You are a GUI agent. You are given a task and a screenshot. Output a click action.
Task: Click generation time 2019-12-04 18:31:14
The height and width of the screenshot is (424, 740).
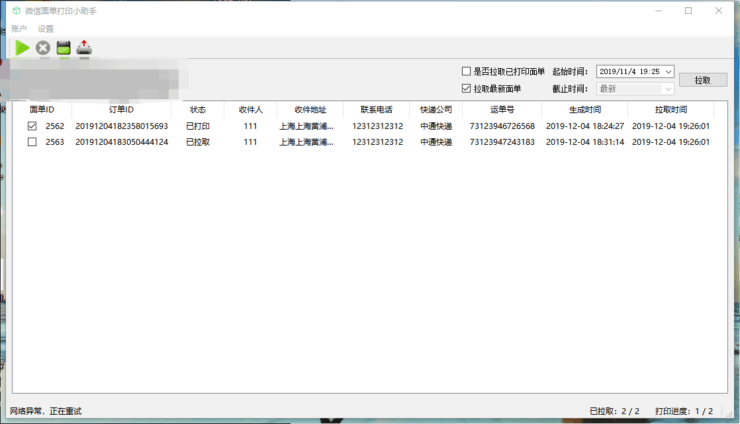[585, 142]
